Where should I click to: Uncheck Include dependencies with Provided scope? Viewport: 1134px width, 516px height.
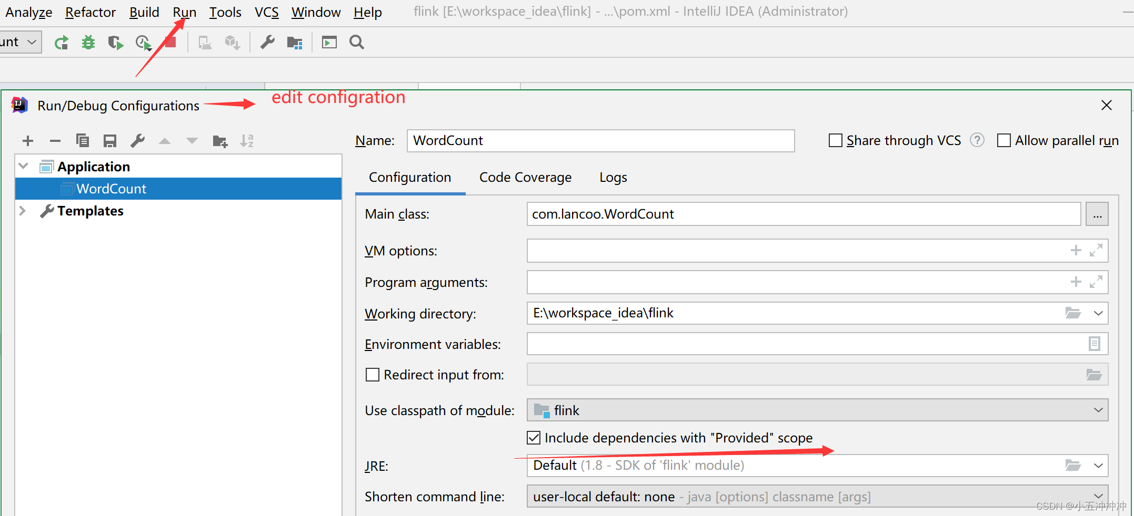pyautogui.click(x=534, y=438)
